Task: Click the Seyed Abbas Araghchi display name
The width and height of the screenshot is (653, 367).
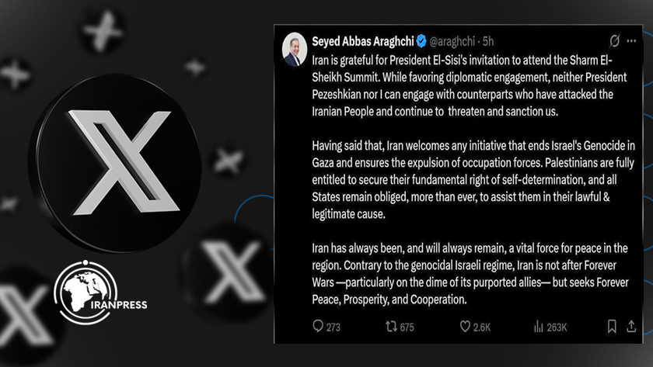Action: click(x=361, y=40)
